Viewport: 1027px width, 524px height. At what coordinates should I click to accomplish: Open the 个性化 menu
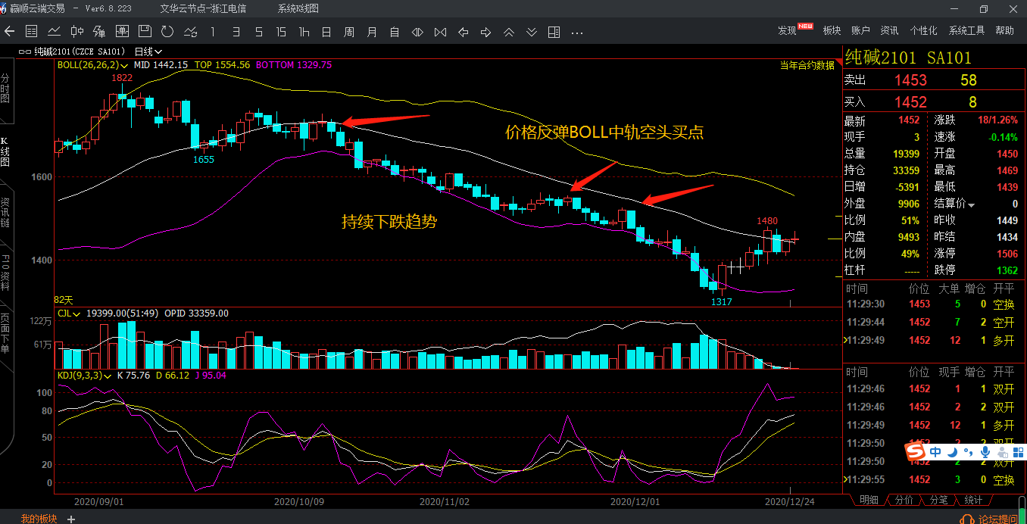(x=923, y=30)
